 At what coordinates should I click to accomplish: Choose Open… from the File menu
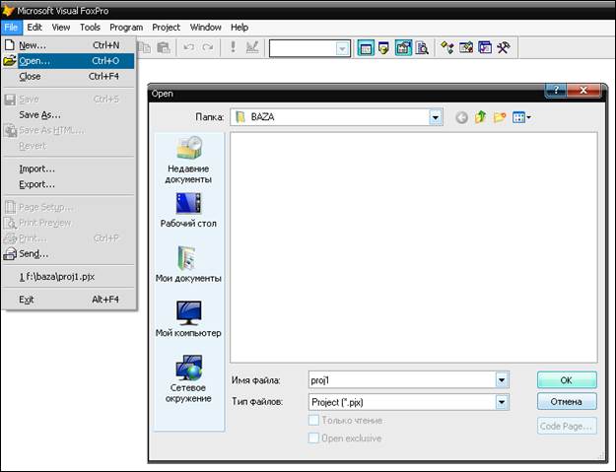(69, 61)
